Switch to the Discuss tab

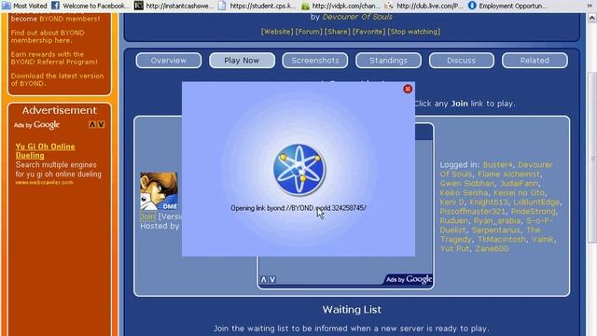pyautogui.click(x=462, y=61)
